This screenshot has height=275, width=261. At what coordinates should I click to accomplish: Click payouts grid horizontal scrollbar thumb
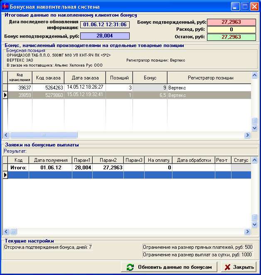(13, 231)
